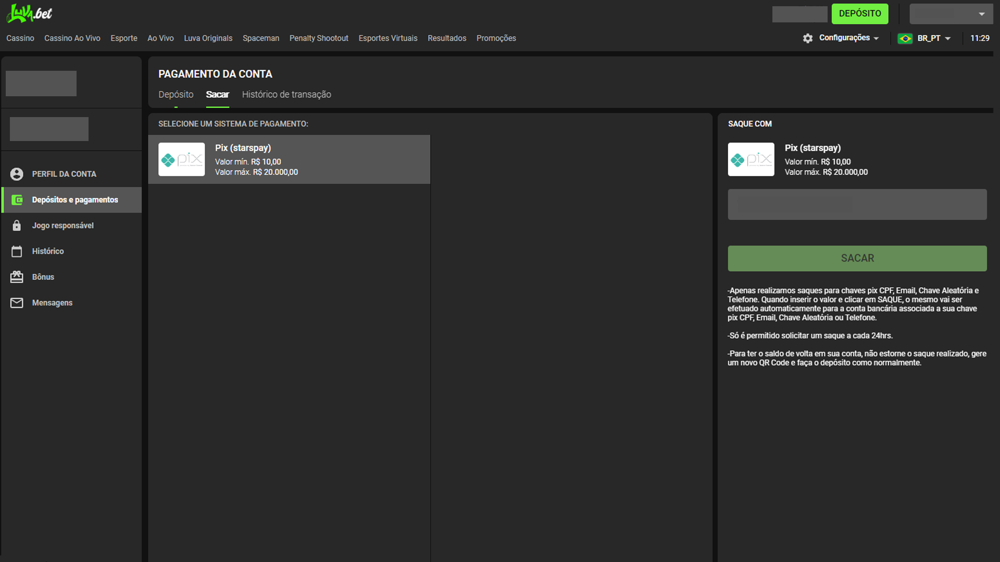Click the 24hrs withdrawal limit note
The height and width of the screenshot is (562, 1000).
(x=810, y=336)
